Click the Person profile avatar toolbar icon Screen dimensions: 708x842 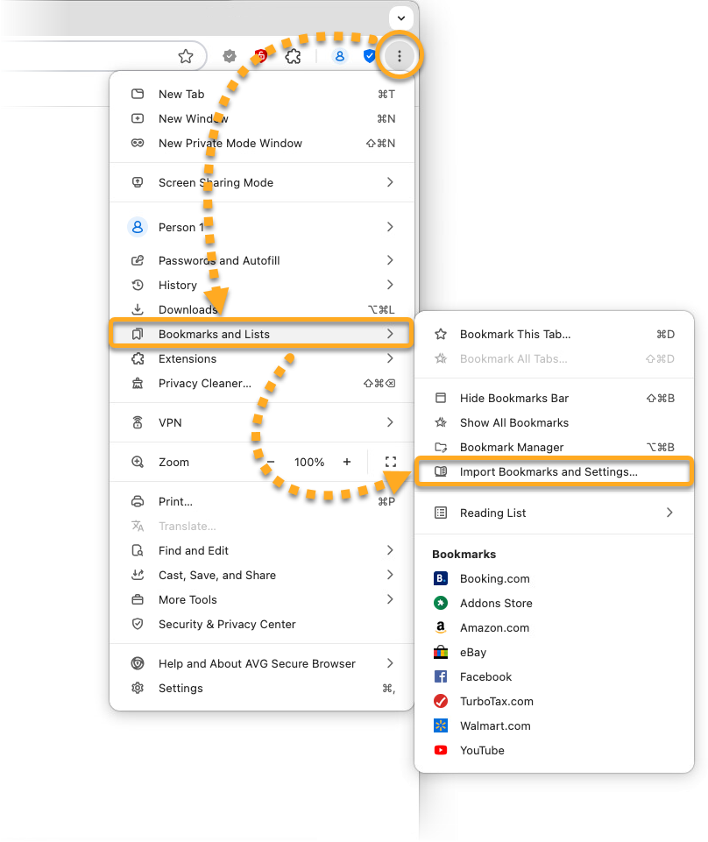coord(339,56)
